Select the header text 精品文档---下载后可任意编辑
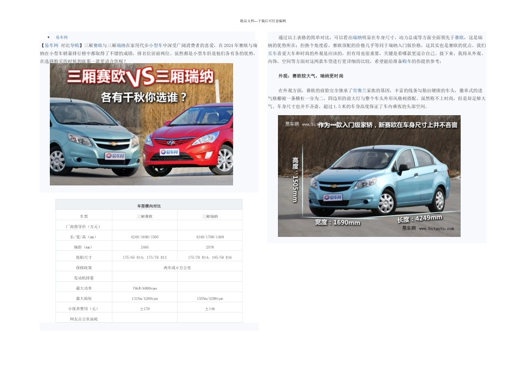 click(263, 21)
